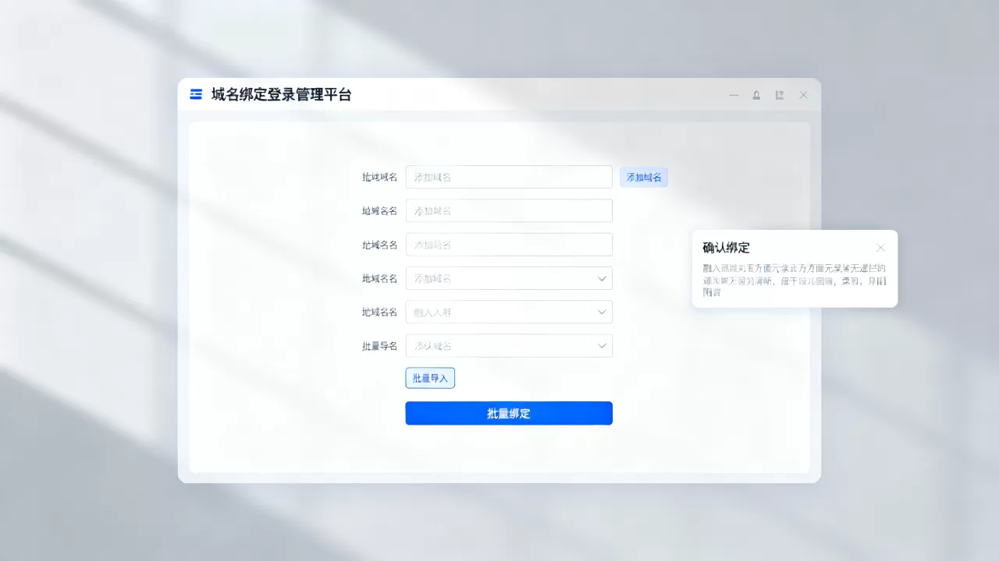Click the 确认绑定 popup heading
This screenshot has width=999, height=561.
726,248
